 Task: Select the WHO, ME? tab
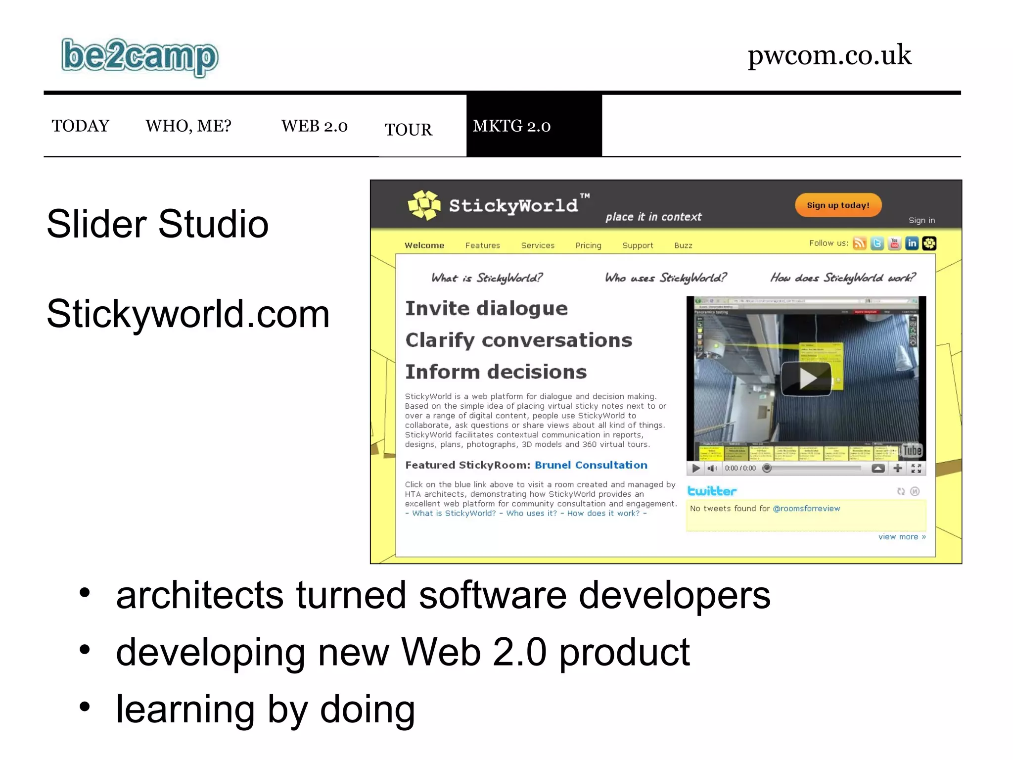[x=188, y=126]
